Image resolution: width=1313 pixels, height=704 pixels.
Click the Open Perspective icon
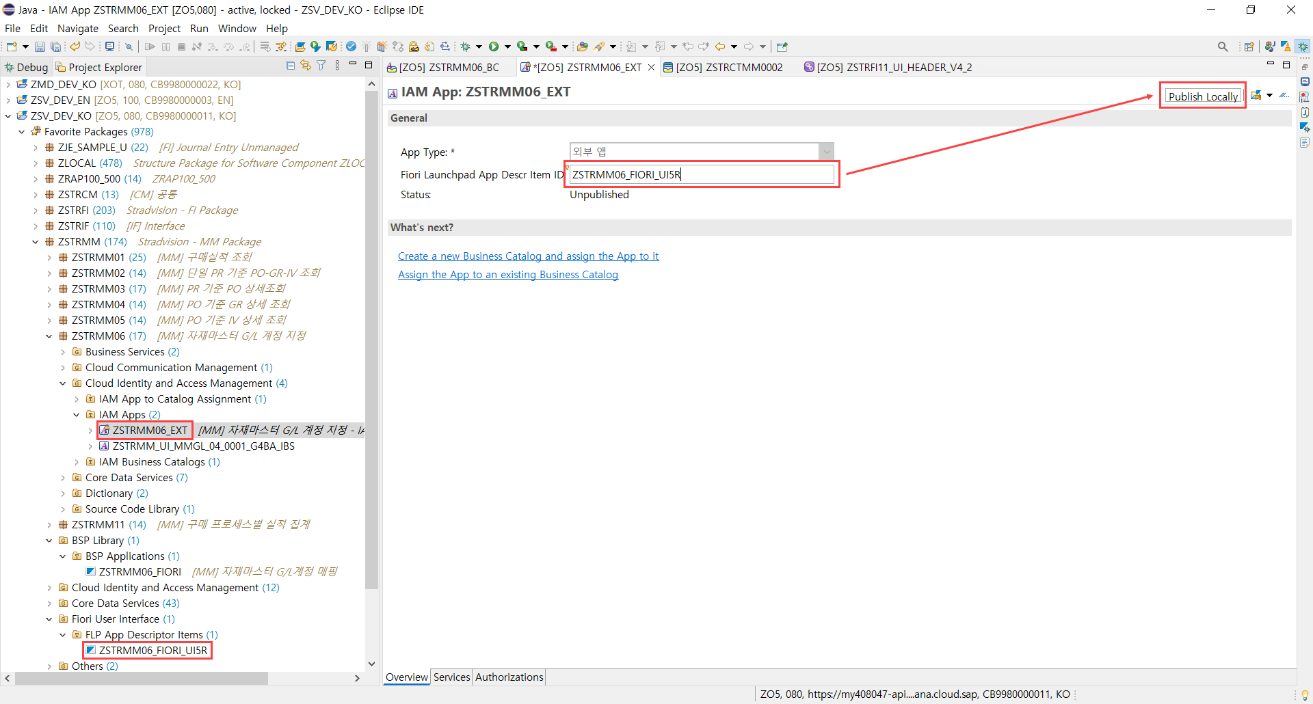1249,46
